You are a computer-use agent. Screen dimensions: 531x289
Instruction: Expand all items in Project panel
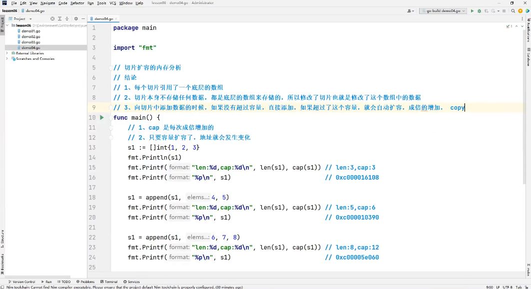click(x=59, y=19)
